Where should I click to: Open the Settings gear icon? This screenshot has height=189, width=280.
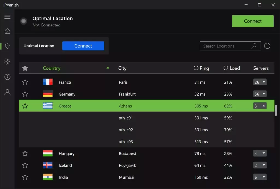pos(7,61)
